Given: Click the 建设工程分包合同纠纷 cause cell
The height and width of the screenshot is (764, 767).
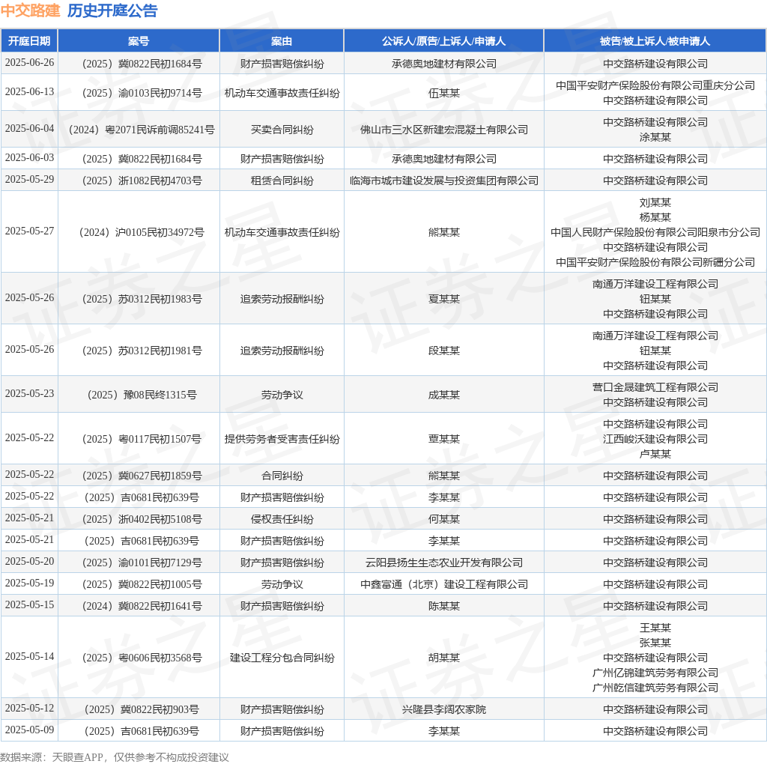Looking at the screenshot, I should coord(282,658).
